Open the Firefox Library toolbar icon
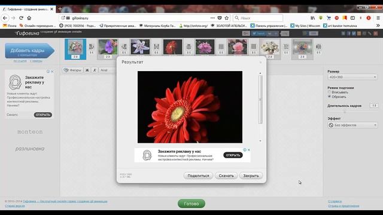Screen dimensions: 383x215 pyautogui.click(x=313, y=18)
